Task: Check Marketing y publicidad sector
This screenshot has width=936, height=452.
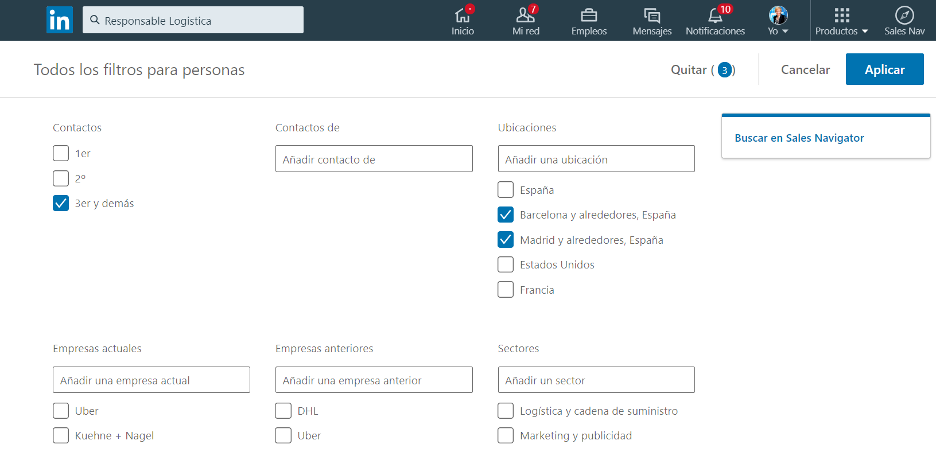Action: pyautogui.click(x=506, y=435)
